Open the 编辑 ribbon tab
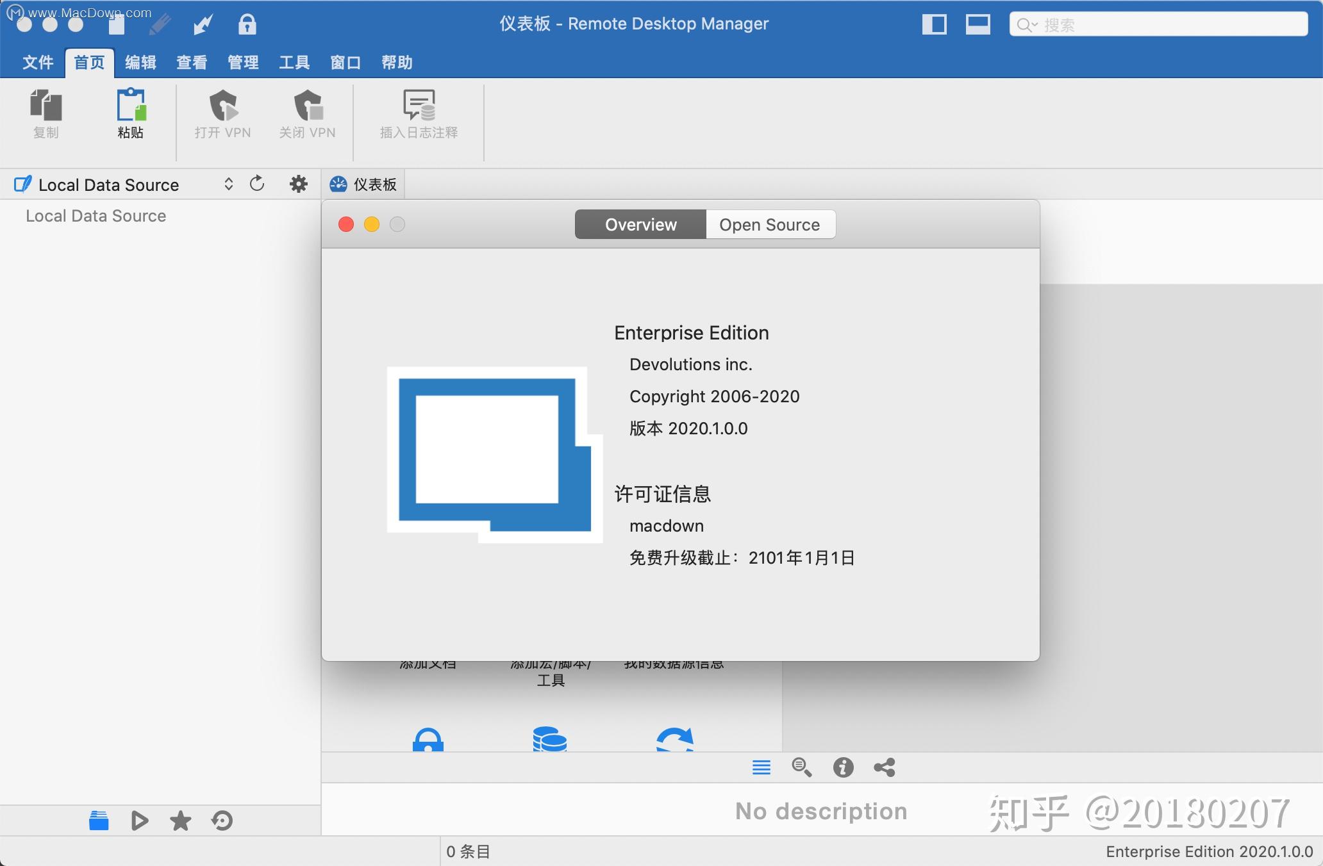 pos(140,62)
